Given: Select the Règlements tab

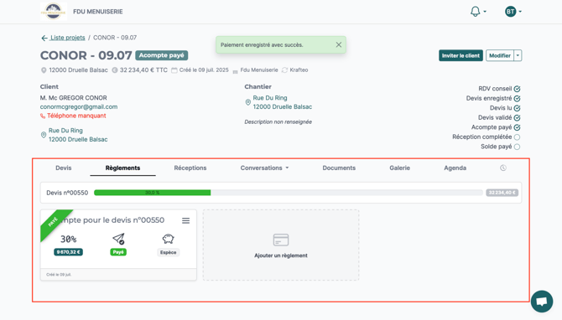Looking at the screenshot, I should 122,168.
